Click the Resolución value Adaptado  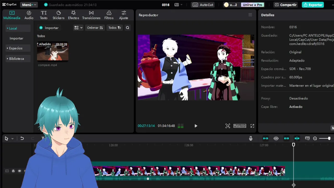tap(297, 61)
